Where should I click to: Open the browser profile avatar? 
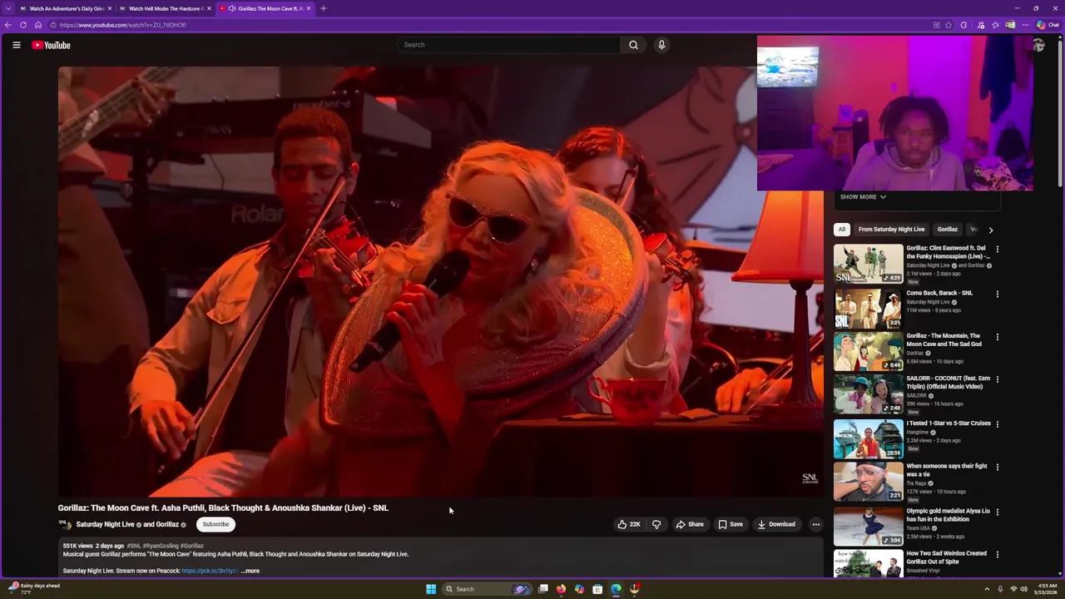click(1010, 25)
